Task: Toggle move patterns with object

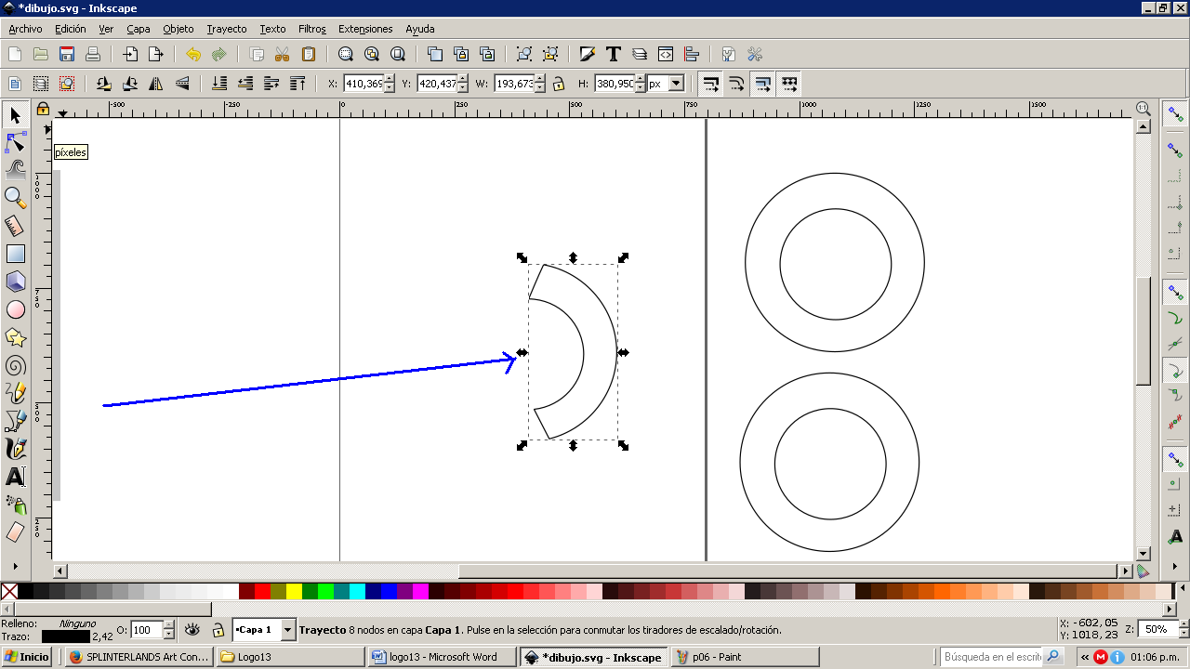Action: click(x=788, y=84)
